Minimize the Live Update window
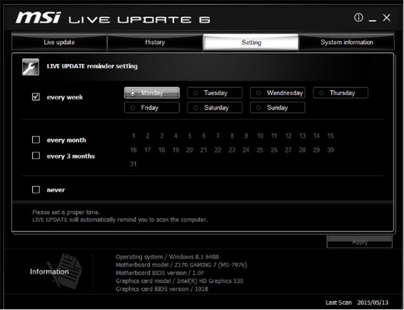 [372, 20]
